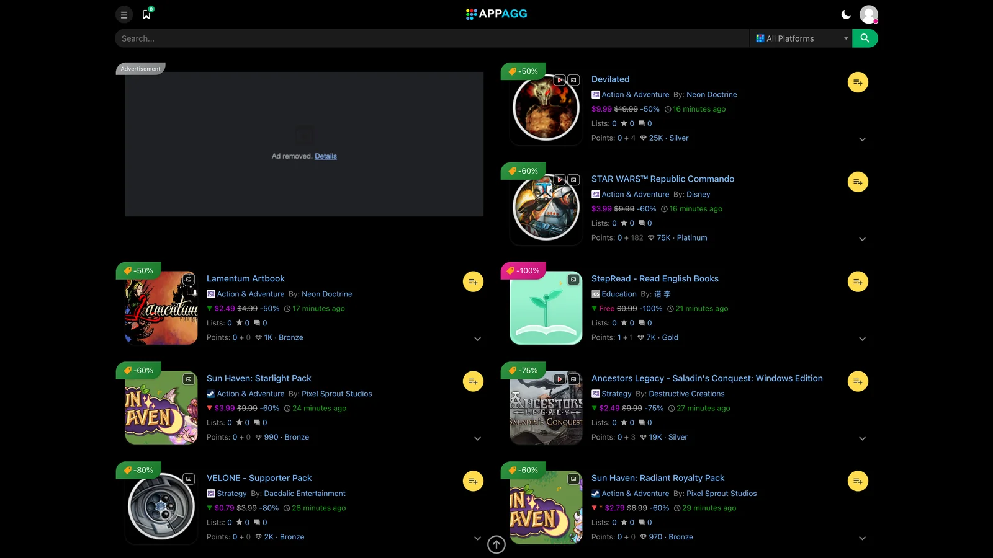Image resolution: width=993 pixels, height=558 pixels.
Task: View Sun Haven: Starlight Pack screenshots icon
Action: [x=189, y=379]
